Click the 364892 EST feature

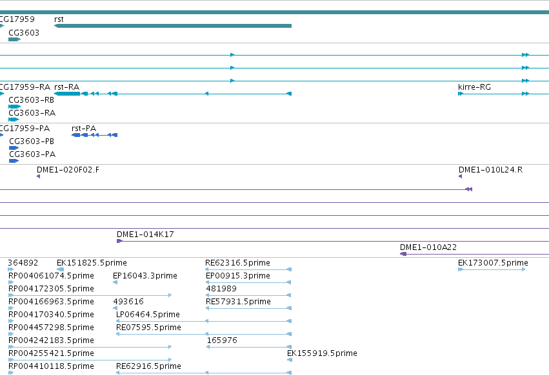pyautogui.click(x=10, y=269)
